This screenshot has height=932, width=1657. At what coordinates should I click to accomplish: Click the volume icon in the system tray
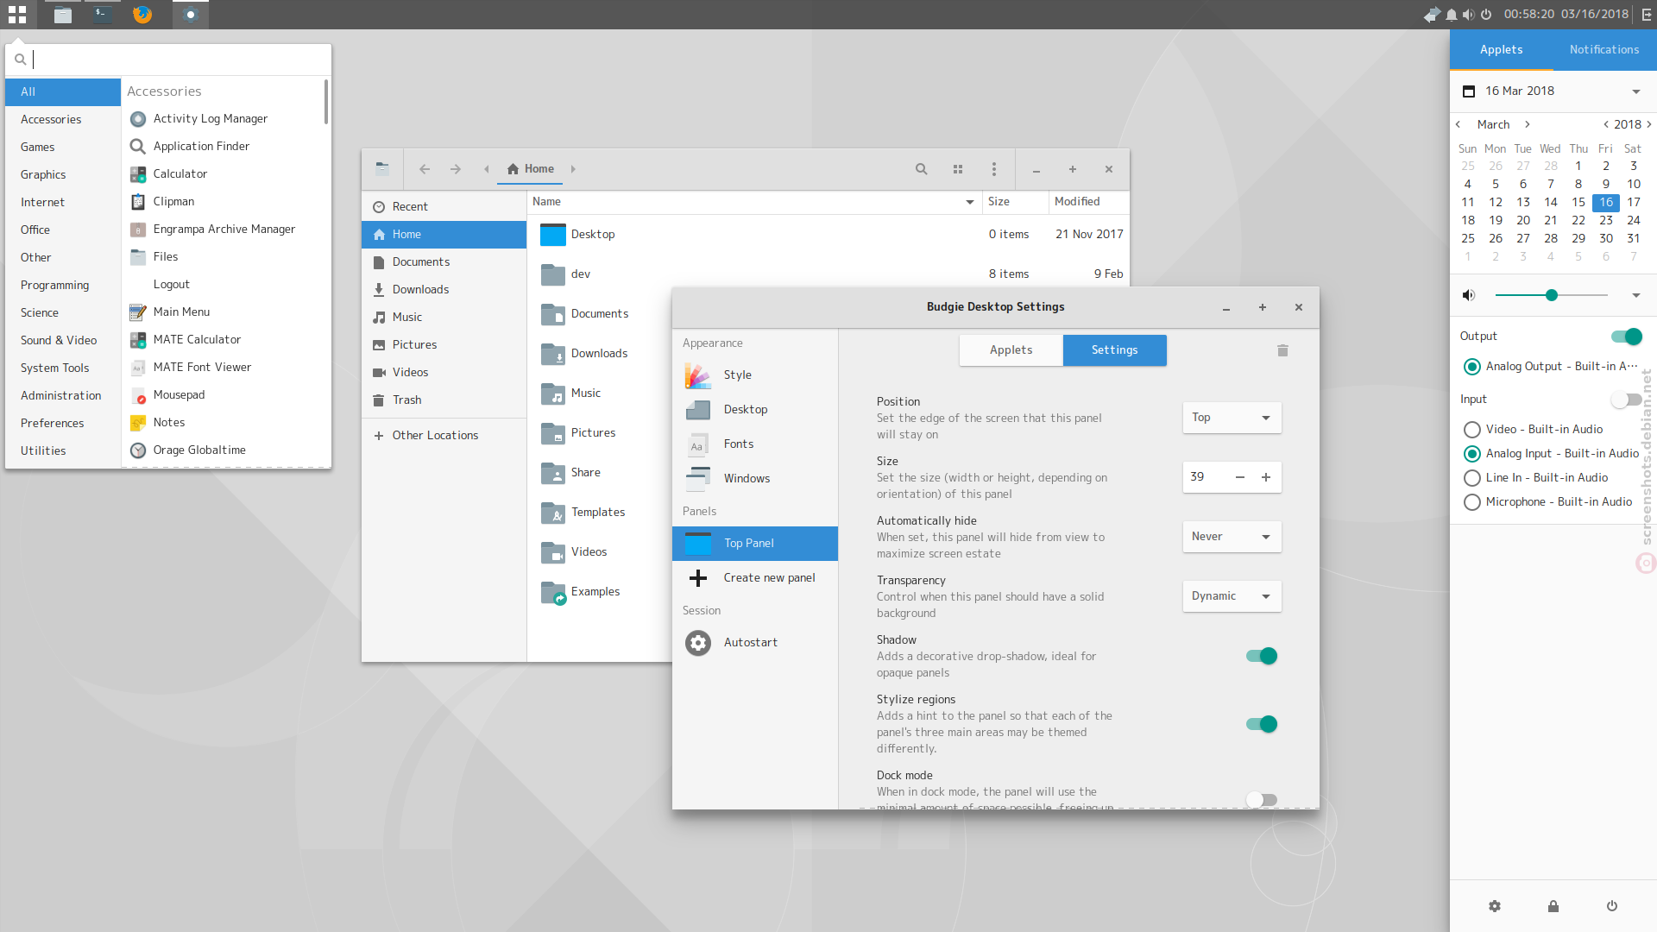(x=1468, y=15)
